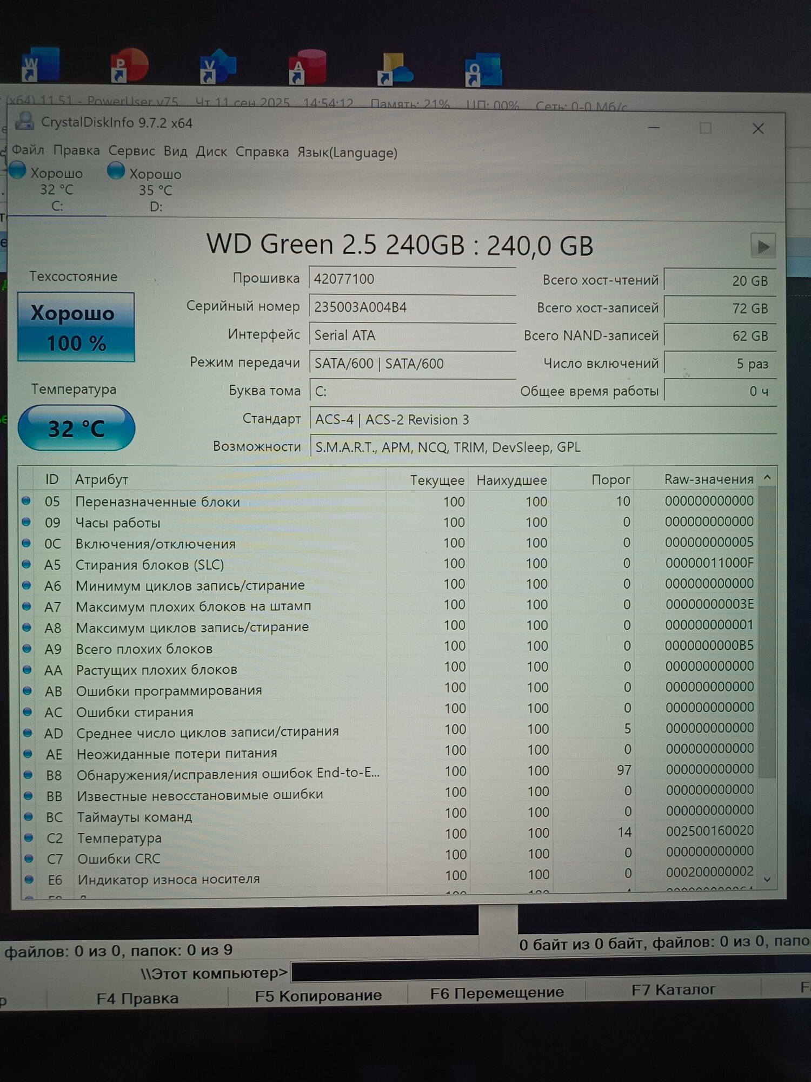
Task: Click status dot for attribute B8
Action: pyautogui.click(x=28, y=775)
